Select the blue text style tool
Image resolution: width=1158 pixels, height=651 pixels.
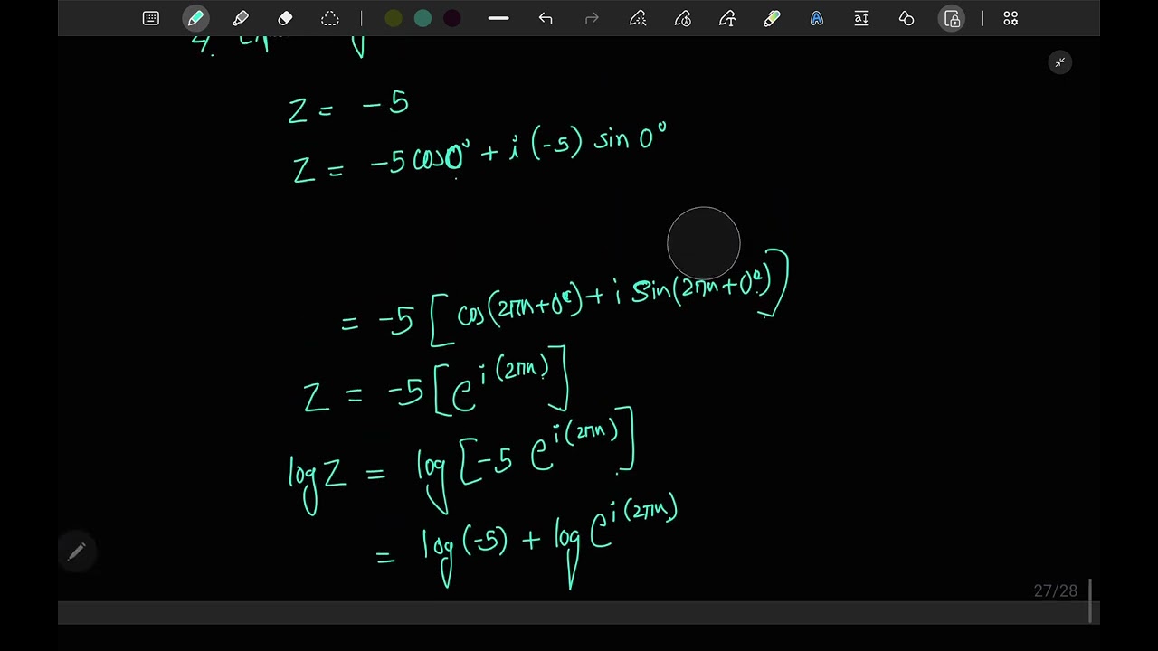point(817,18)
